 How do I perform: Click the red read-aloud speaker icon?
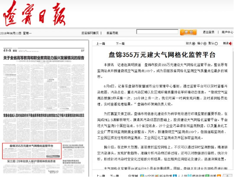[x=231, y=44]
